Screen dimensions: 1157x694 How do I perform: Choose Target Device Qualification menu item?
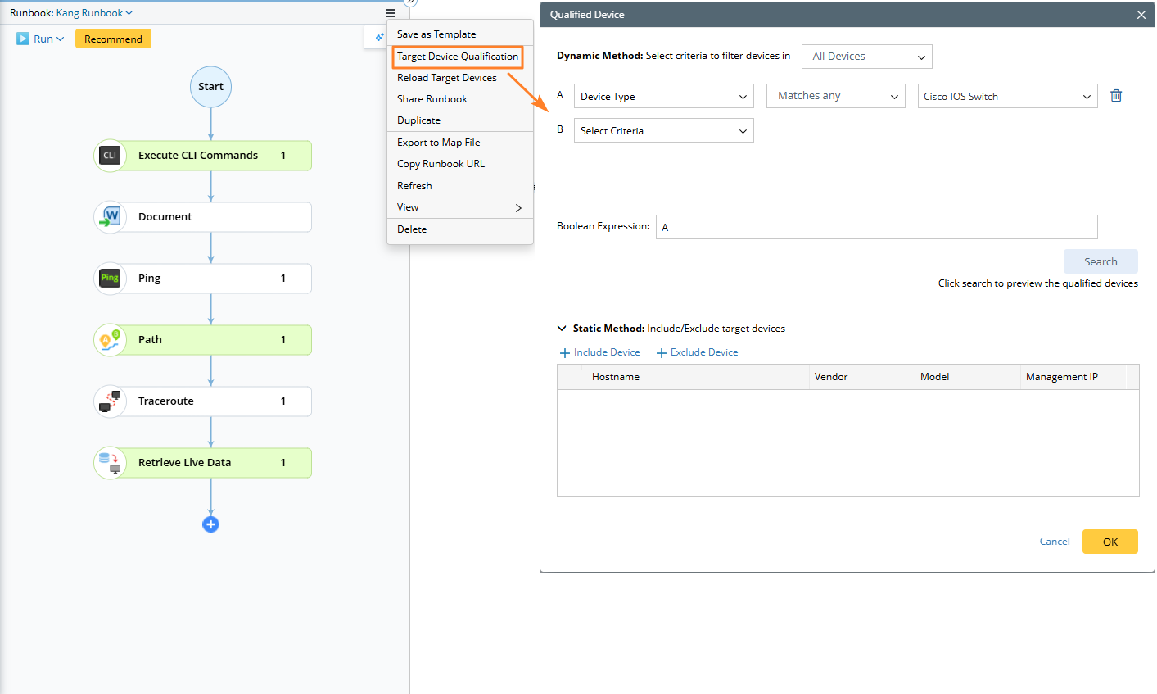click(x=458, y=57)
